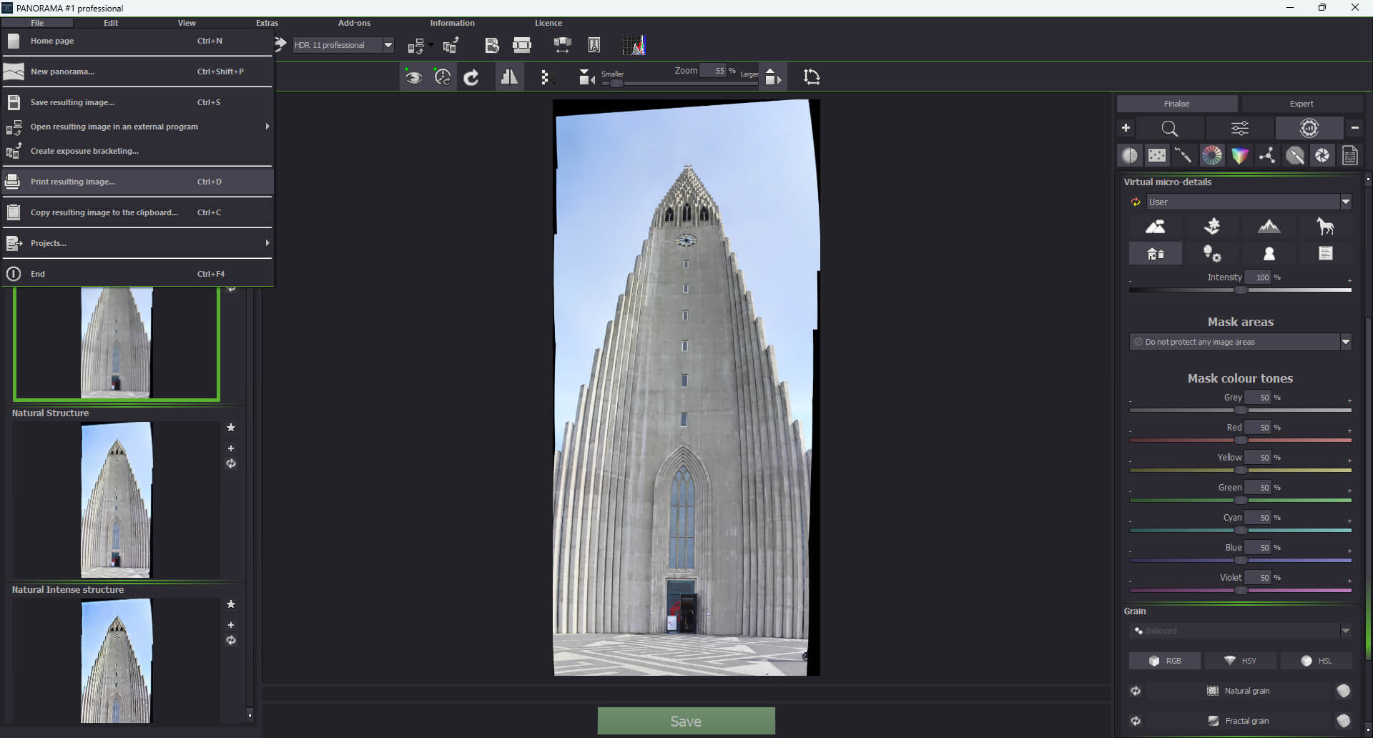Screen dimensions: 1373x738
Task: Open the User preset dropdown in micro-details
Action: (x=1345, y=202)
